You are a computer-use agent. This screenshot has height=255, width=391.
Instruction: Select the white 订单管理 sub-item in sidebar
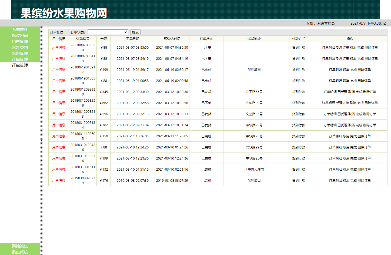coord(20,65)
